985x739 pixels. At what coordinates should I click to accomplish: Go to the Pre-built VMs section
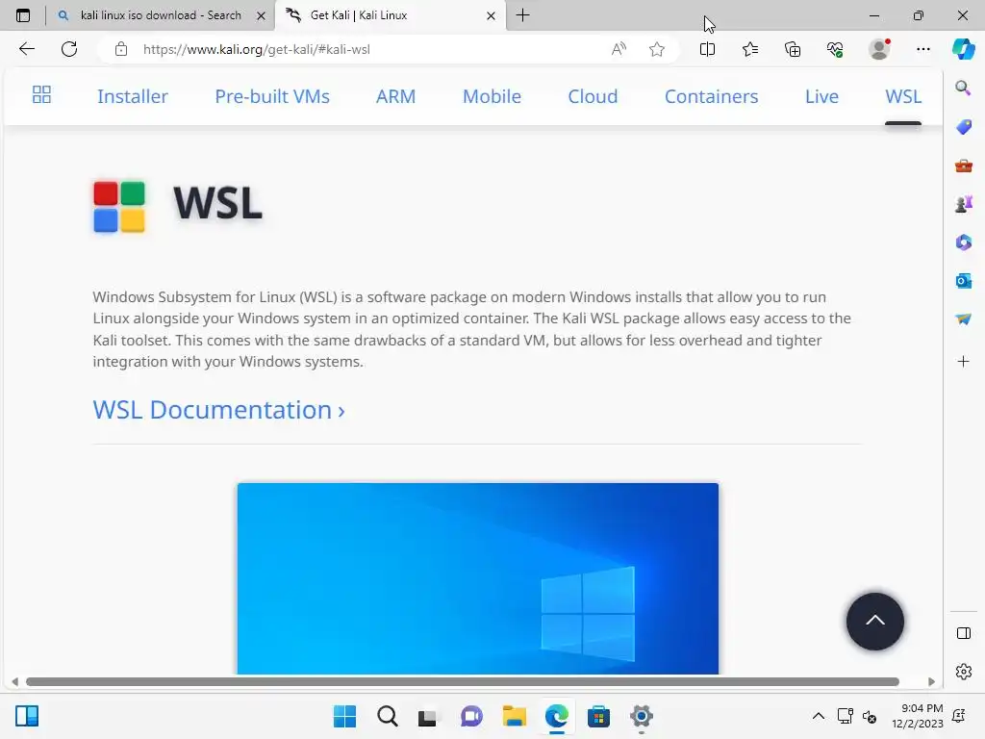(272, 96)
